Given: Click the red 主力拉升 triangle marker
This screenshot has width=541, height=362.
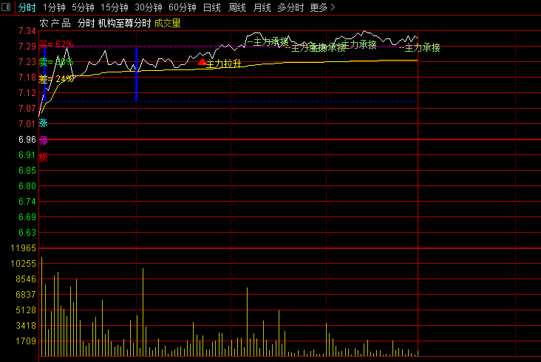Looking at the screenshot, I should point(203,62).
